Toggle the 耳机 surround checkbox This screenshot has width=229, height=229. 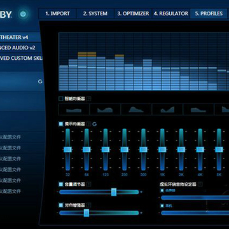click(x=162, y=205)
